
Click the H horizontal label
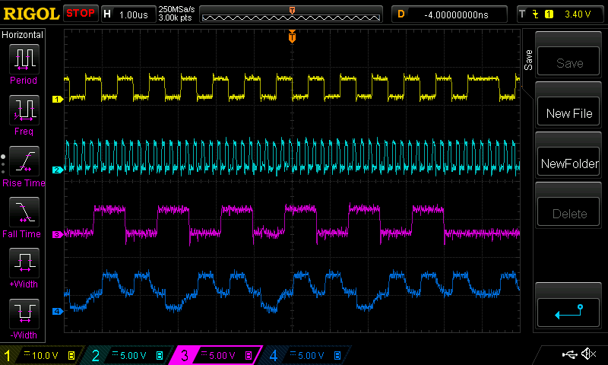click(107, 14)
